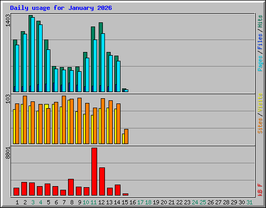266x208 pixels.
Task: Click the yellow Visits bar for day 5
Action: (46, 124)
